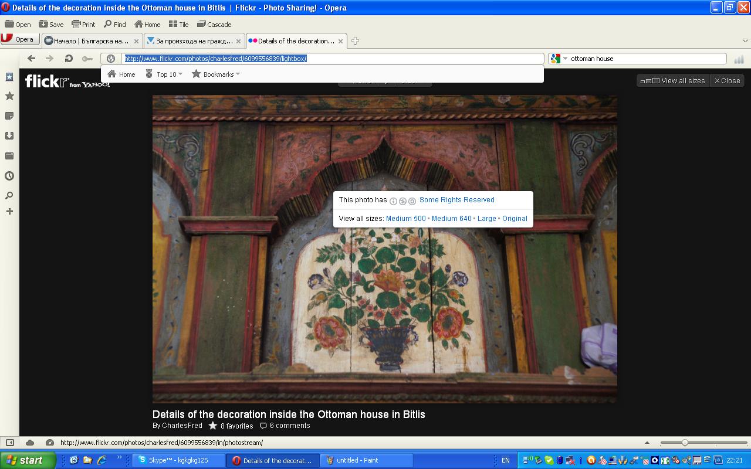Expand the Bookmarks dropdown
The width and height of the screenshot is (751, 469).
pyautogui.click(x=216, y=74)
